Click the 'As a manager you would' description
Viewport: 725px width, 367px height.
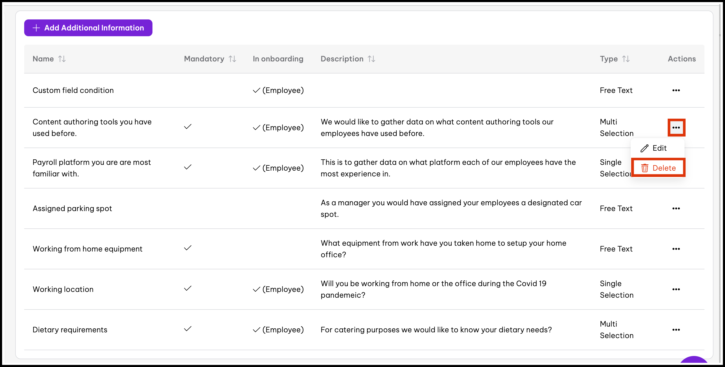click(x=451, y=208)
